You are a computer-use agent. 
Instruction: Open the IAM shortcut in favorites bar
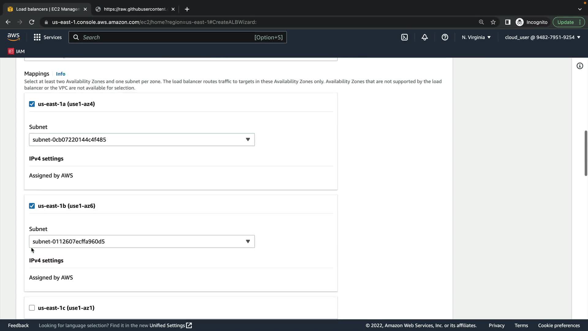(x=16, y=51)
